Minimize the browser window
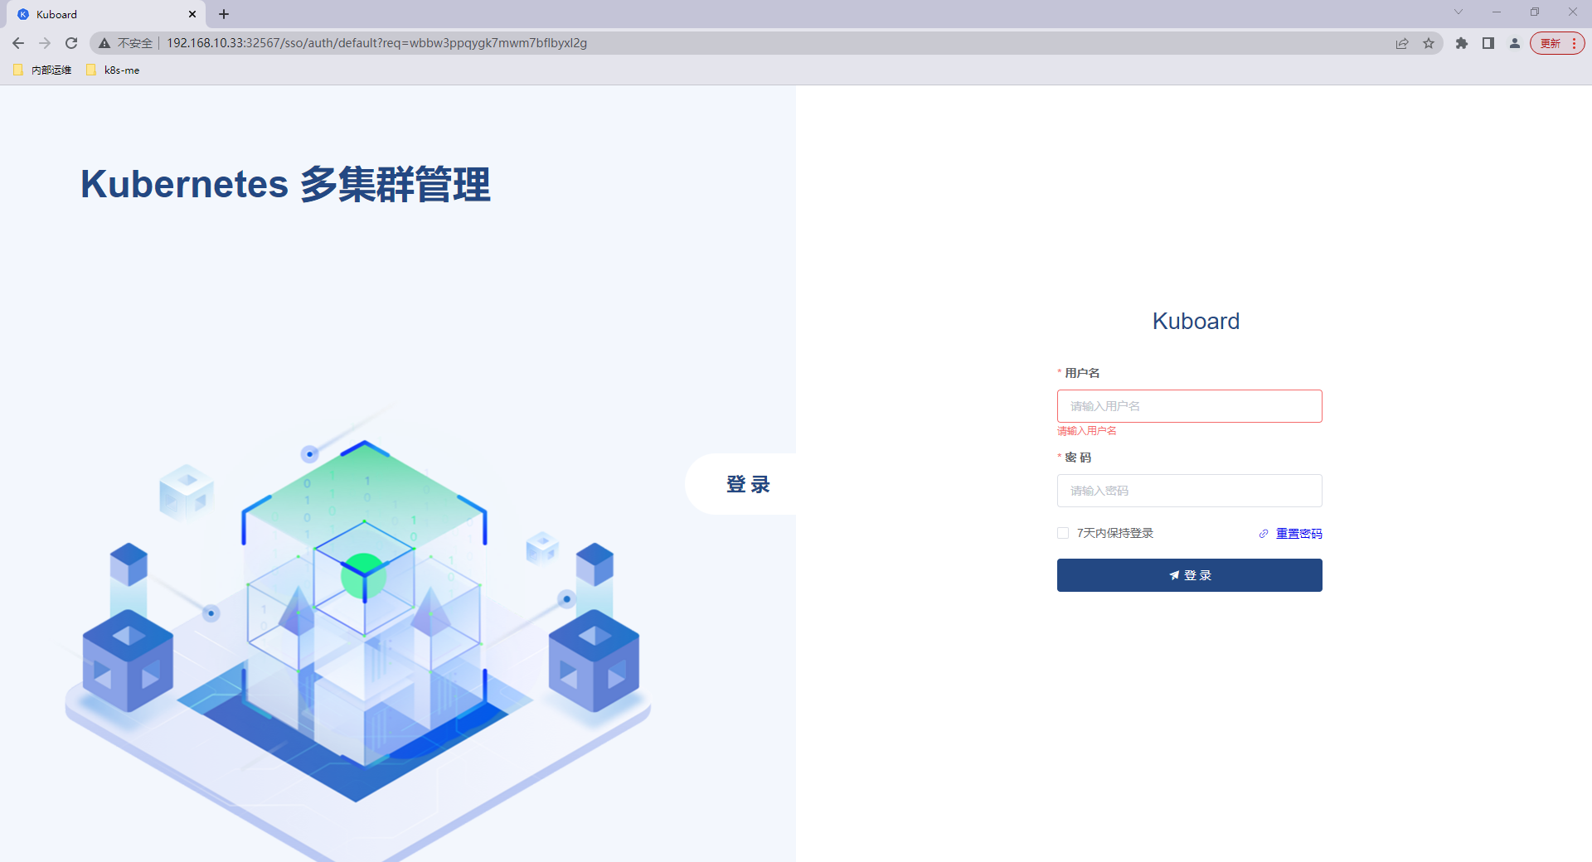 pyautogui.click(x=1497, y=12)
